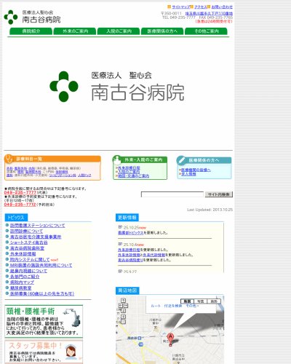Switch the map to 地形 view
Image resolution: width=291 pixels, height=364 pixels.
[214, 301]
